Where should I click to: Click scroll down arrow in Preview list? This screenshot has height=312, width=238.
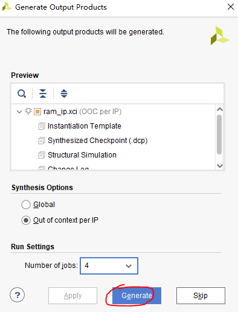pos(220,166)
